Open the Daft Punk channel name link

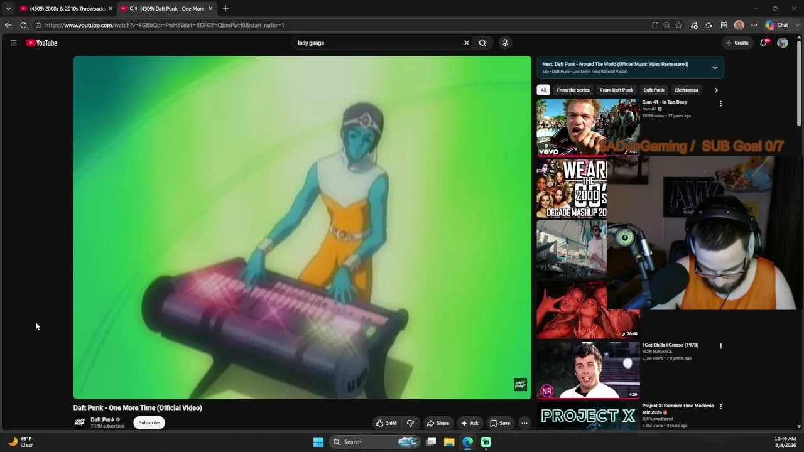(102, 419)
